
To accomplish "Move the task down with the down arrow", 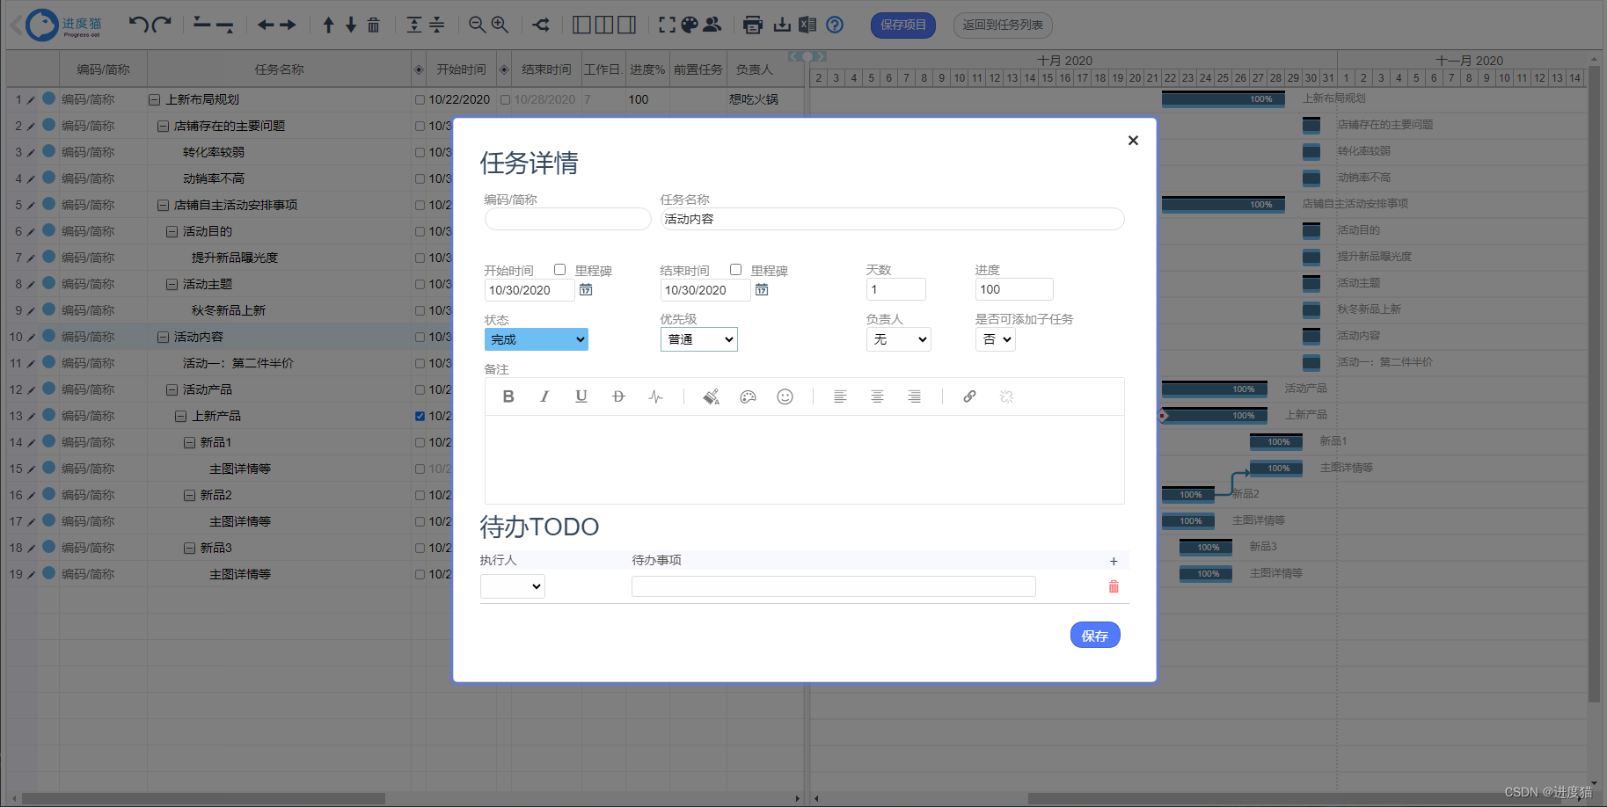I will pyautogui.click(x=351, y=25).
